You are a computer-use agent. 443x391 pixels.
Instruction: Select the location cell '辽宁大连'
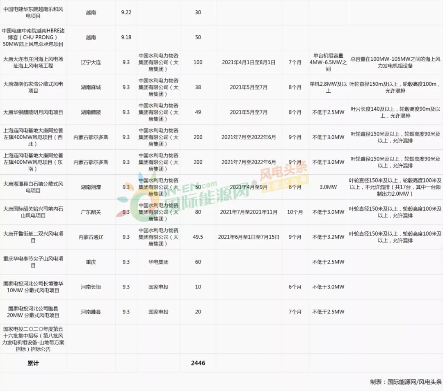point(91,62)
